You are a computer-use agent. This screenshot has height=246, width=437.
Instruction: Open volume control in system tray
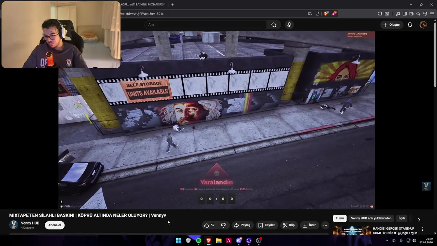pos(414,241)
